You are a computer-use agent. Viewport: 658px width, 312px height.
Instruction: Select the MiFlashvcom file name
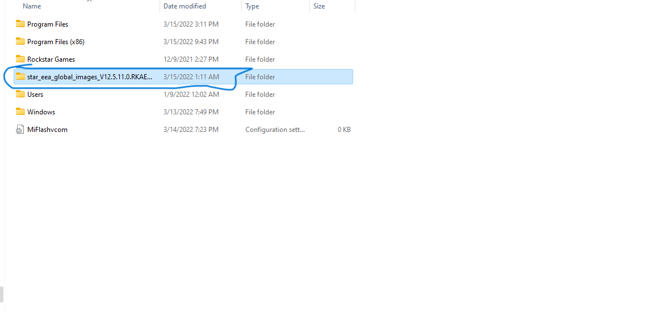(48, 130)
